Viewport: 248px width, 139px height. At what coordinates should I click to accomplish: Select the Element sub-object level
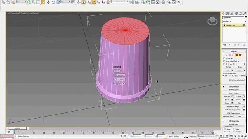point(241,55)
